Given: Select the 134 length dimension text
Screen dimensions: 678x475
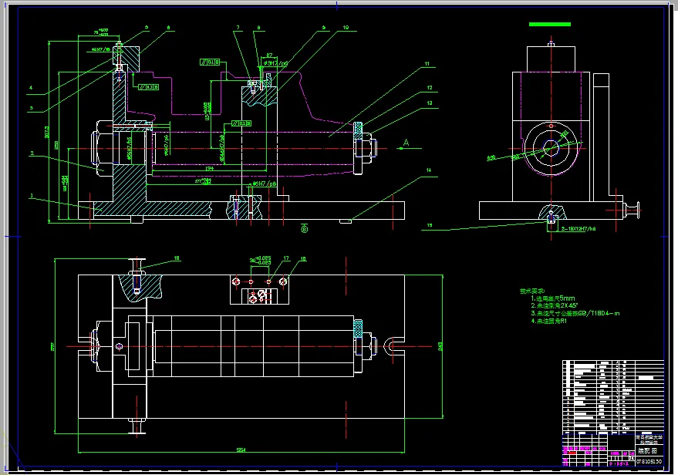Looking at the screenshot, I should pos(209,169).
